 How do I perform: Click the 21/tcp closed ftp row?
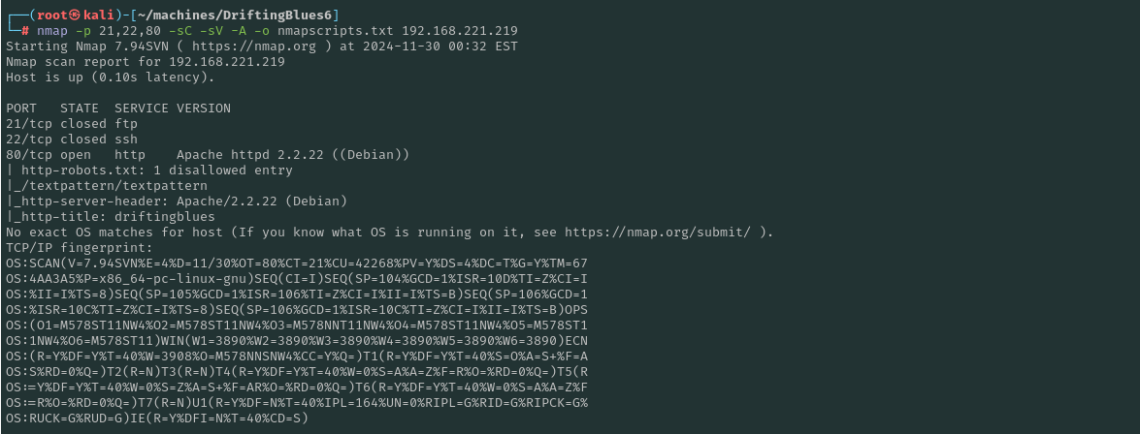72,123
